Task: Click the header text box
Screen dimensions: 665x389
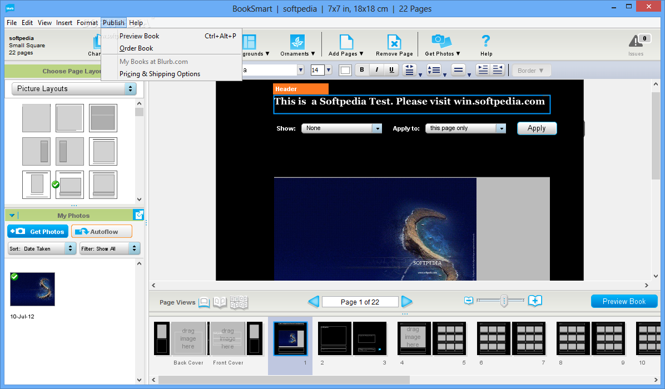Action: pyautogui.click(x=411, y=104)
